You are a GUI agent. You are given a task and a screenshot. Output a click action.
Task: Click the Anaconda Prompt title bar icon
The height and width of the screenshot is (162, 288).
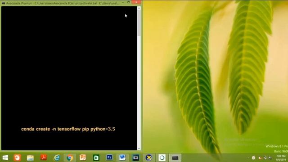point(3,3)
